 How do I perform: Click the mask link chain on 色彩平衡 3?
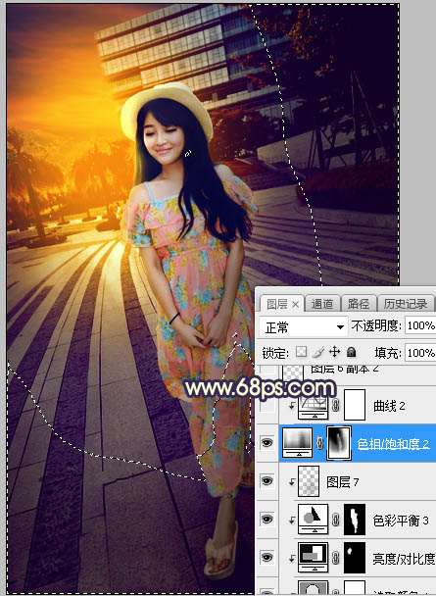pyautogui.click(x=336, y=520)
